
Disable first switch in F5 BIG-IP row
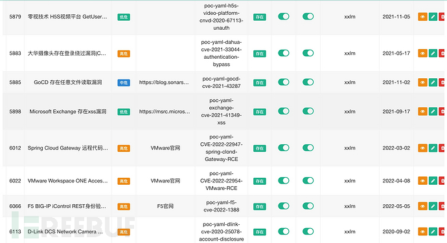click(x=284, y=206)
